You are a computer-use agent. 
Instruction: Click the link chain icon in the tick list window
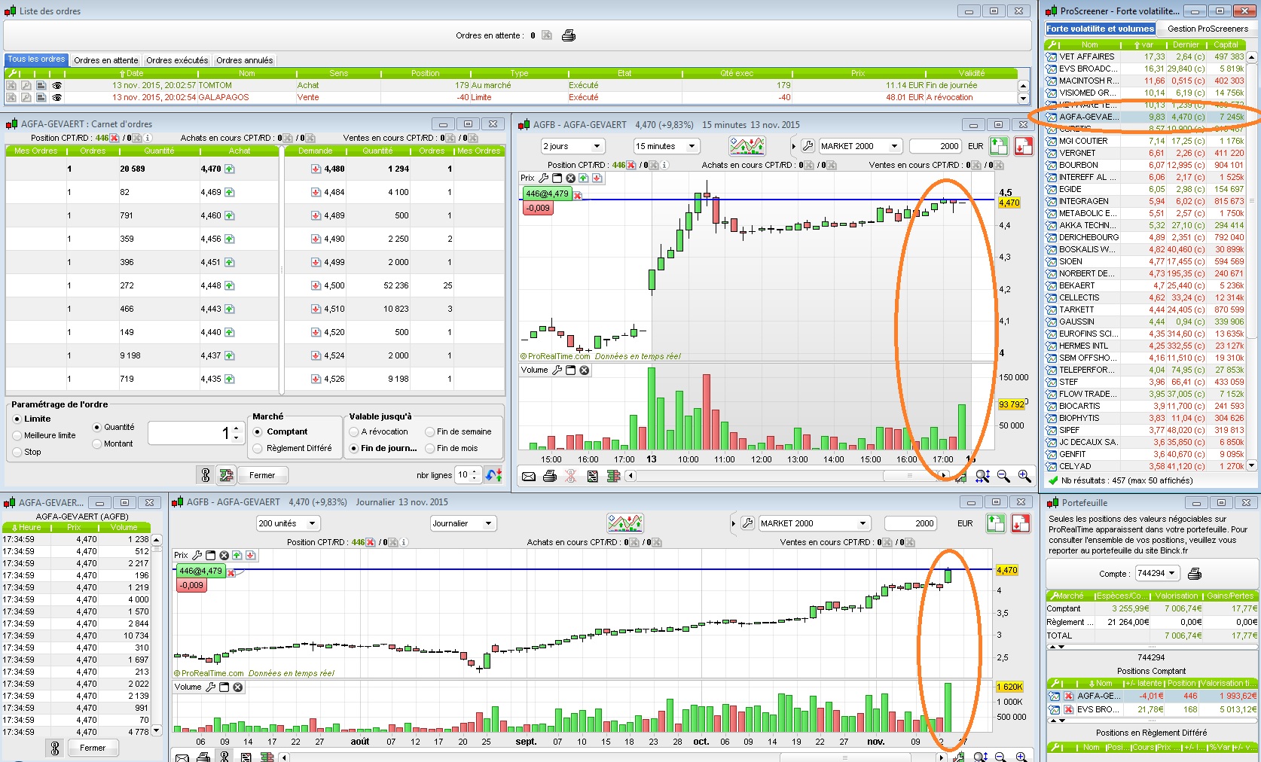pyautogui.click(x=54, y=748)
